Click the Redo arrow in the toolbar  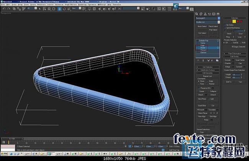(x=9, y=9)
